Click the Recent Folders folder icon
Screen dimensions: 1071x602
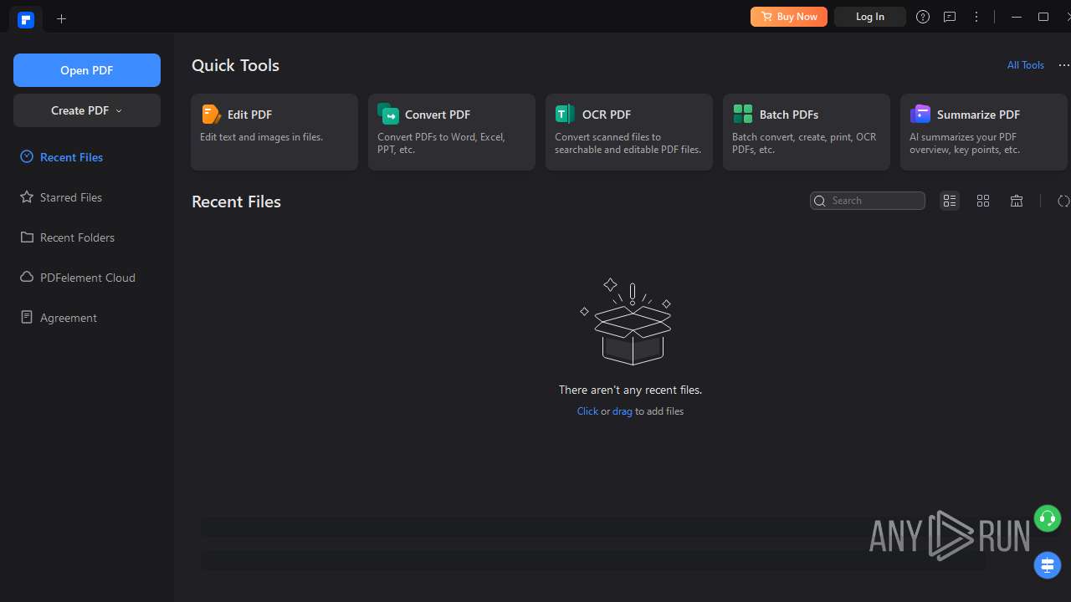click(x=27, y=237)
